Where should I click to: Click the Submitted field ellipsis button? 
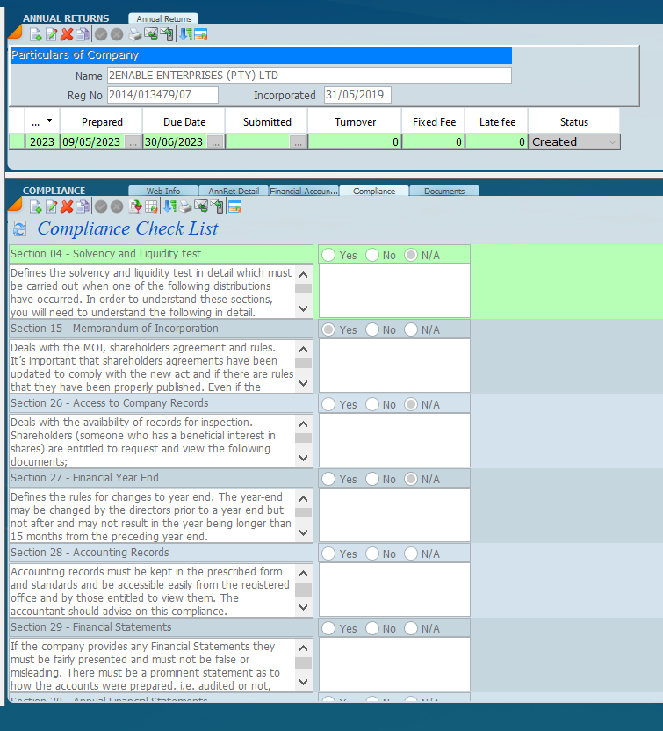tap(298, 141)
